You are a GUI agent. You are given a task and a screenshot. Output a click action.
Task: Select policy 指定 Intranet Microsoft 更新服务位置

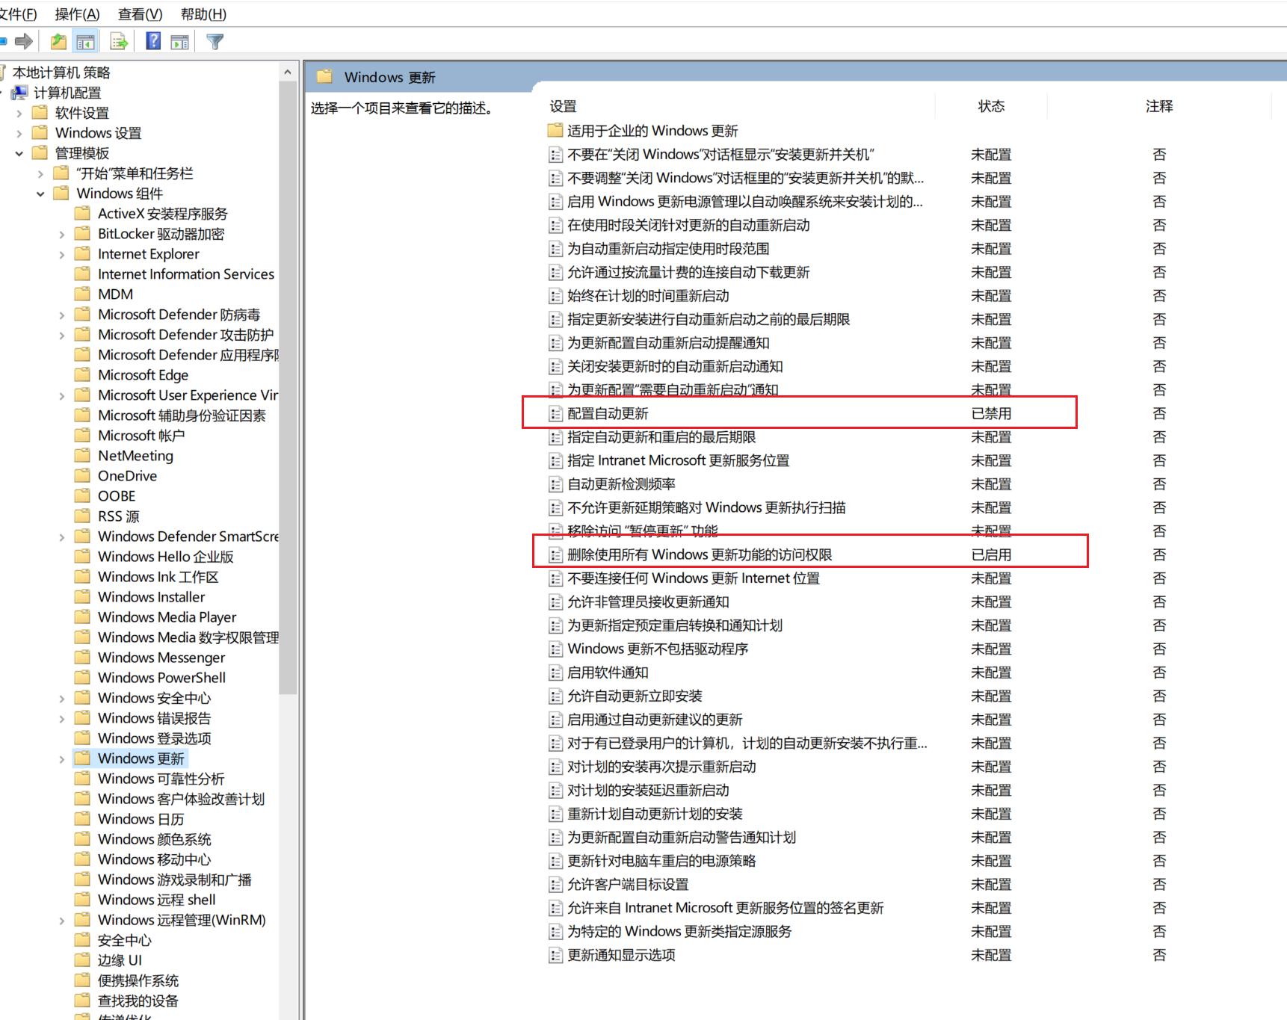[x=678, y=460]
